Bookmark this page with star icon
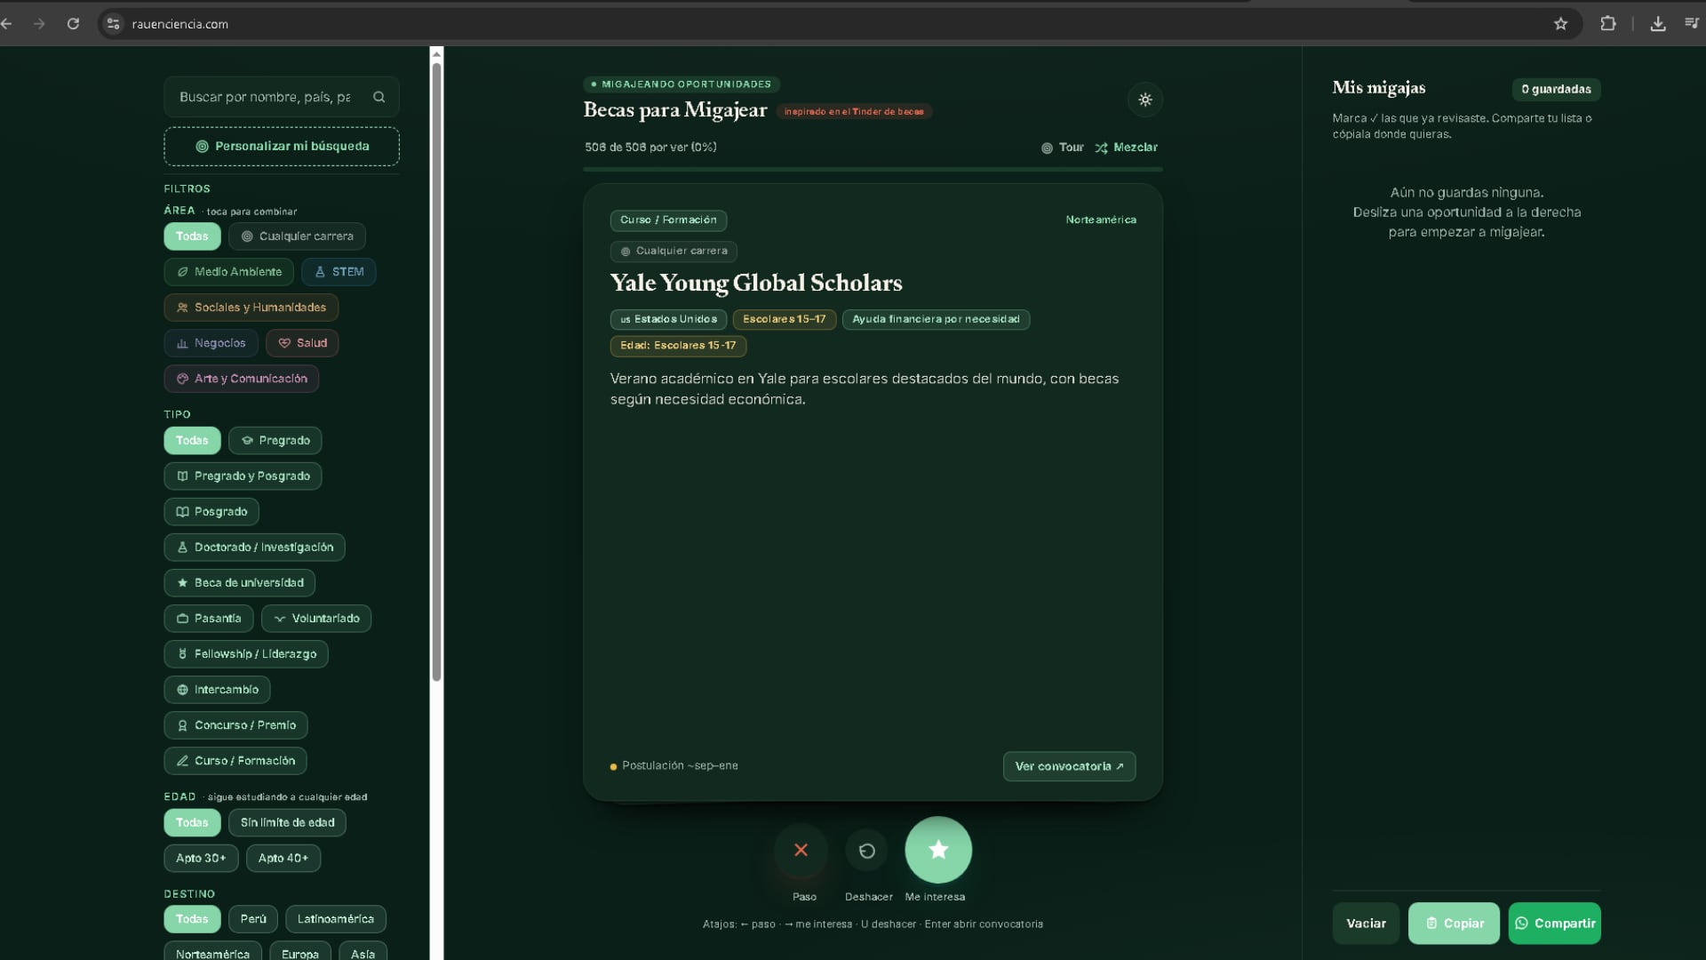 click(1560, 24)
